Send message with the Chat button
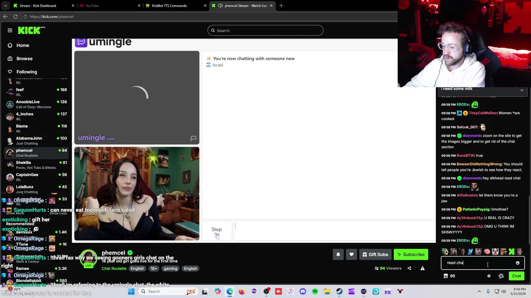Screen dimensions: 531x298 click(x=516, y=276)
